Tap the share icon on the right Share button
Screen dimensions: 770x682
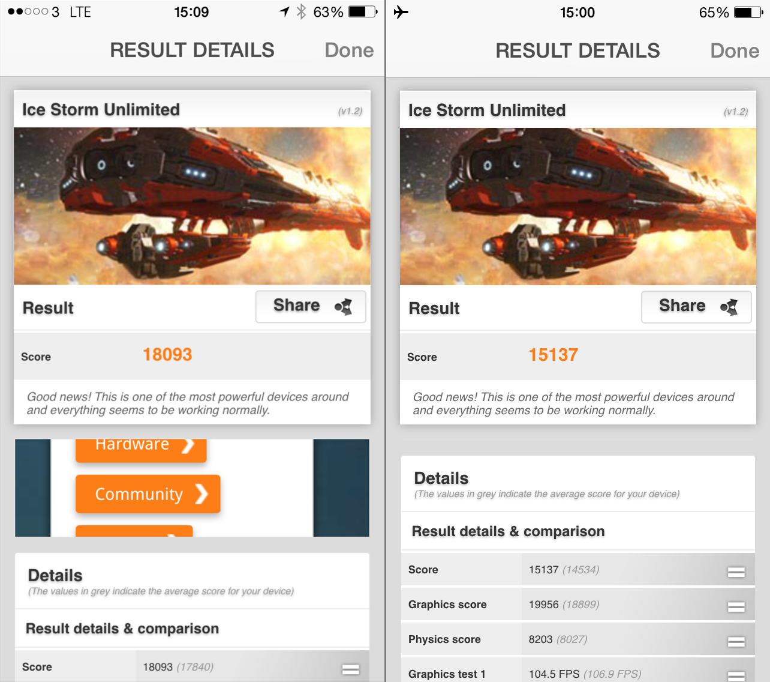pyautogui.click(x=729, y=307)
